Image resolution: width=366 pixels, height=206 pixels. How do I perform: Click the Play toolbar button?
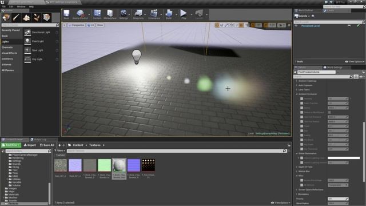[184, 14]
